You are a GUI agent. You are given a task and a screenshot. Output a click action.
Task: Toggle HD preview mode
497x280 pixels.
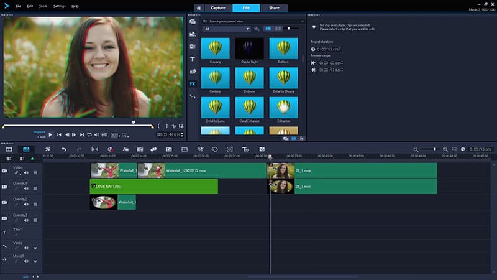104,135
